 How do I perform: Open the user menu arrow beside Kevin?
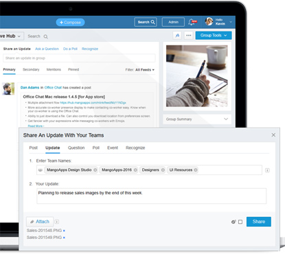click(x=231, y=22)
